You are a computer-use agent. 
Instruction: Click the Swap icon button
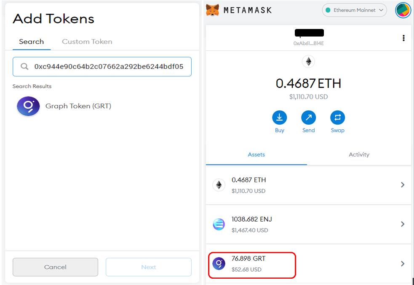click(x=337, y=118)
